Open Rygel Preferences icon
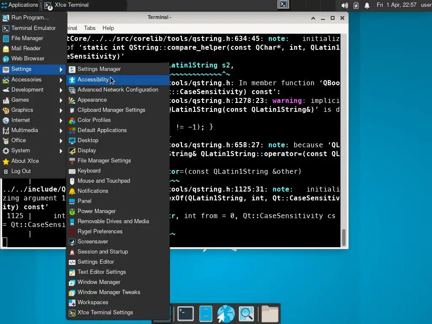The image size is (432, 324). 72,232
